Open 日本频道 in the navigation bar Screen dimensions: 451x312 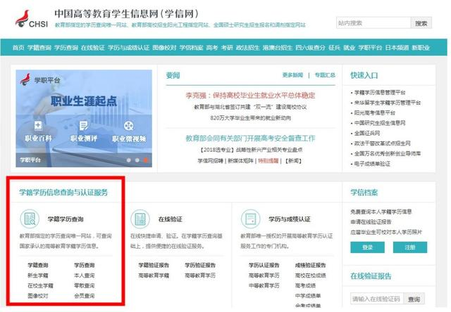tap(397, 48)
